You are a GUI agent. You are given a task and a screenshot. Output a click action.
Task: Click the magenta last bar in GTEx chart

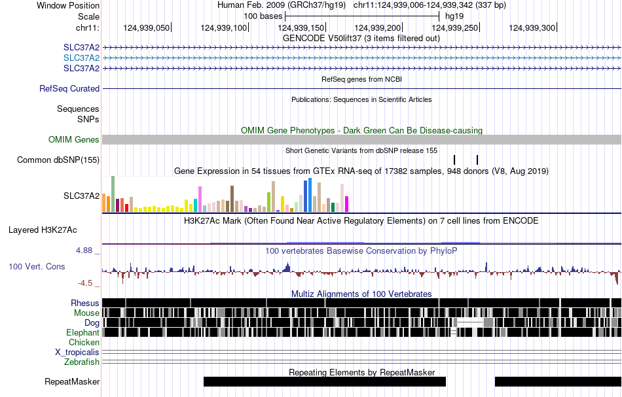[x=347, y=205]
